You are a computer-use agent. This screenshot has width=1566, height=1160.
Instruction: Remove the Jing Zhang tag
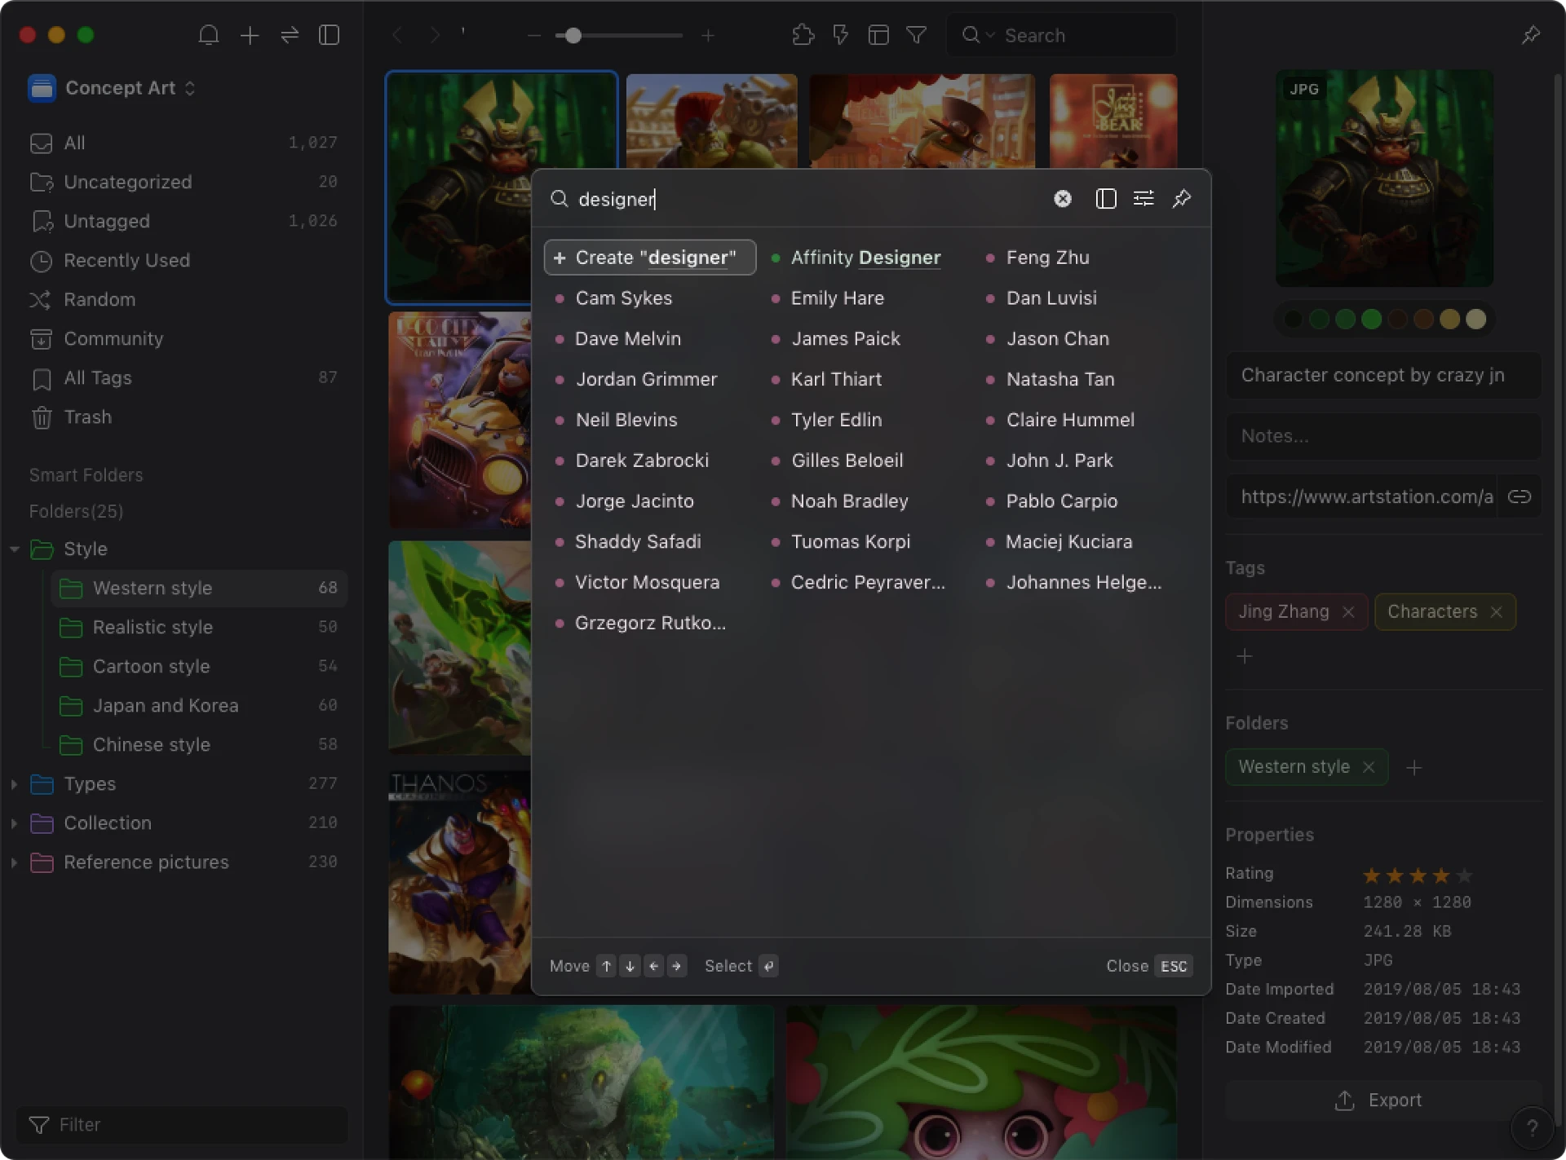coord(1348,611)
